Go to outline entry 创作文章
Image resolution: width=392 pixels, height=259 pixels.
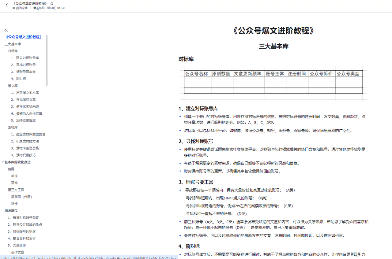click(18, 252)
